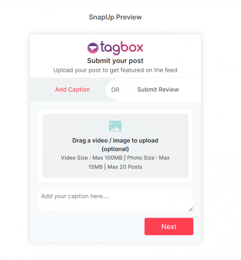This screenshot has height=260, width=241.
Task: Switch to the Submit Review tab
Action: [158, 90]
